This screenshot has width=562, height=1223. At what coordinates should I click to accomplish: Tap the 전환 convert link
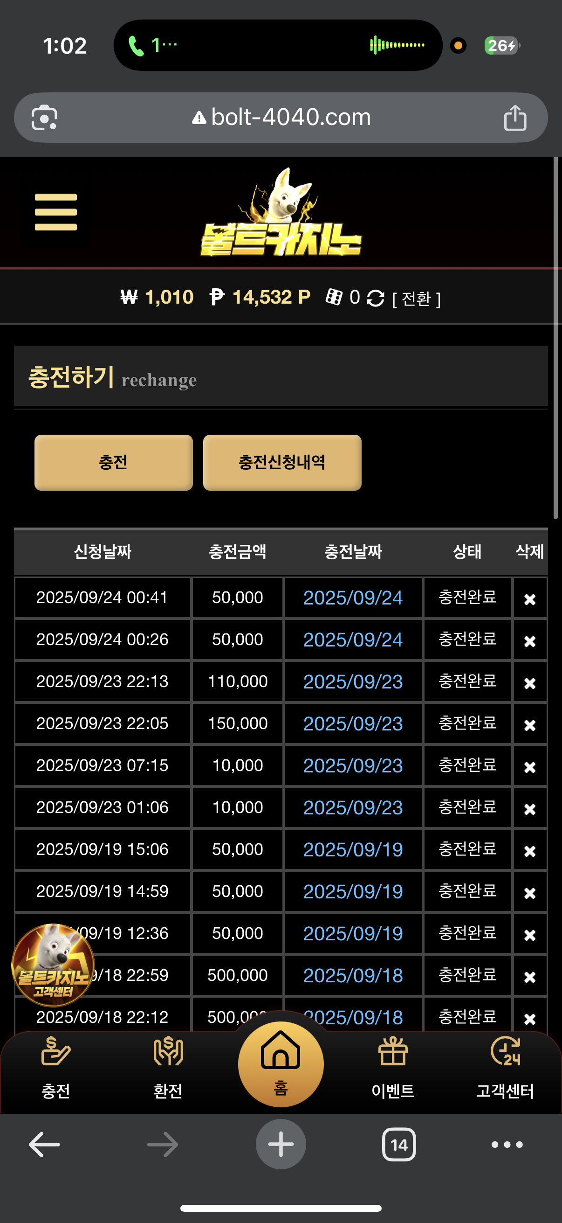417,299
